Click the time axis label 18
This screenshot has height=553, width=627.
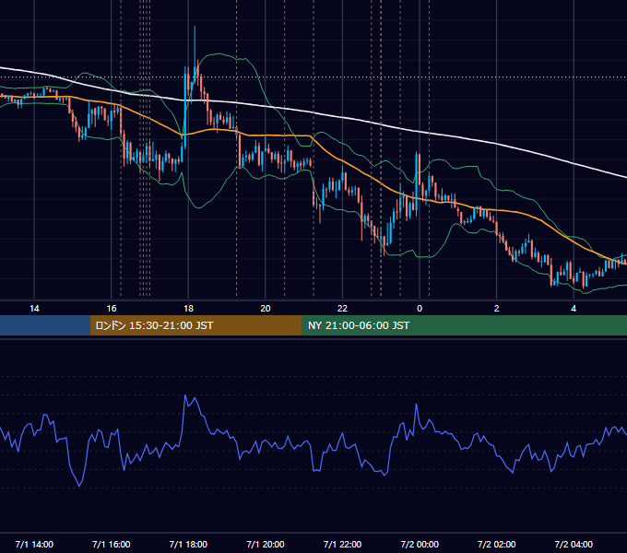188,309
